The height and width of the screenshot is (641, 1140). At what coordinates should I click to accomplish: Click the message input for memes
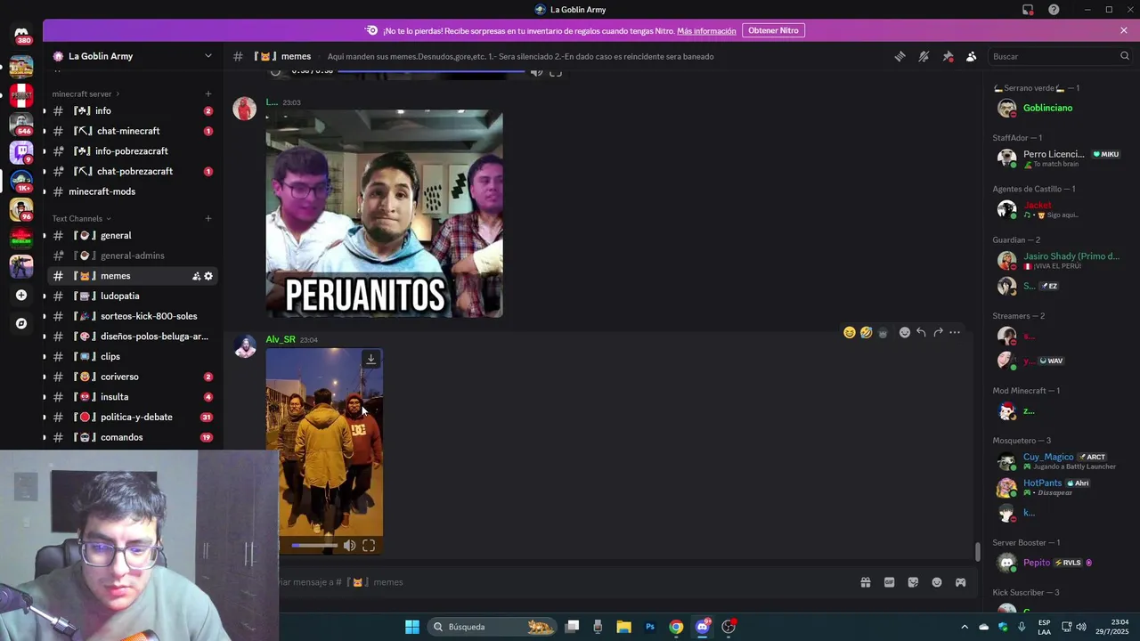tap(561, 582)
